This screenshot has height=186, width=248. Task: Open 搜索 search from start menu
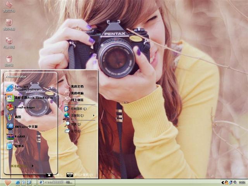(x=73, y=124)
